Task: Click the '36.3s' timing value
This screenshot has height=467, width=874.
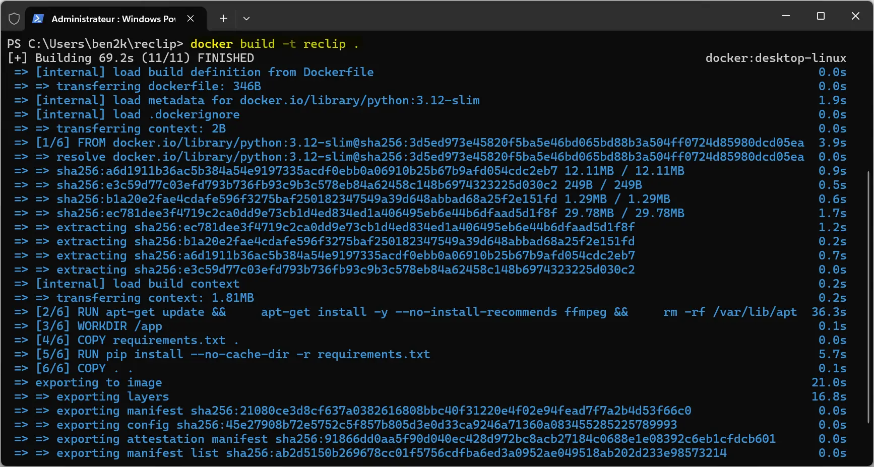Action: (829, 312)
